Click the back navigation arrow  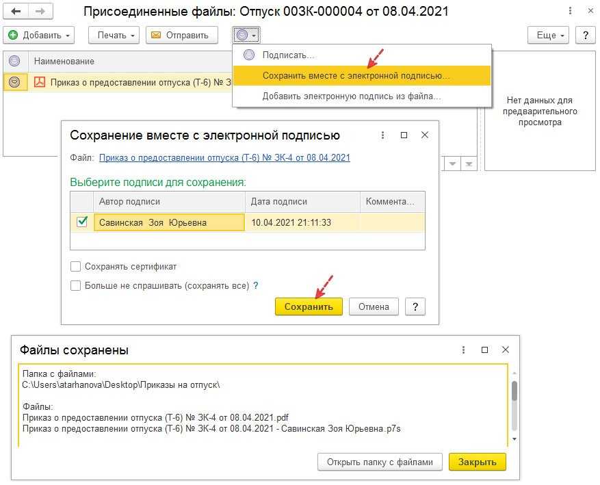[x=15, y=12]
